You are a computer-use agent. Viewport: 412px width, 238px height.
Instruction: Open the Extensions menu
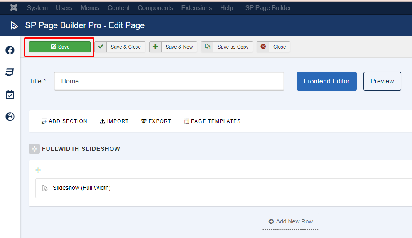pyautogui.click(x=196, y=8)
